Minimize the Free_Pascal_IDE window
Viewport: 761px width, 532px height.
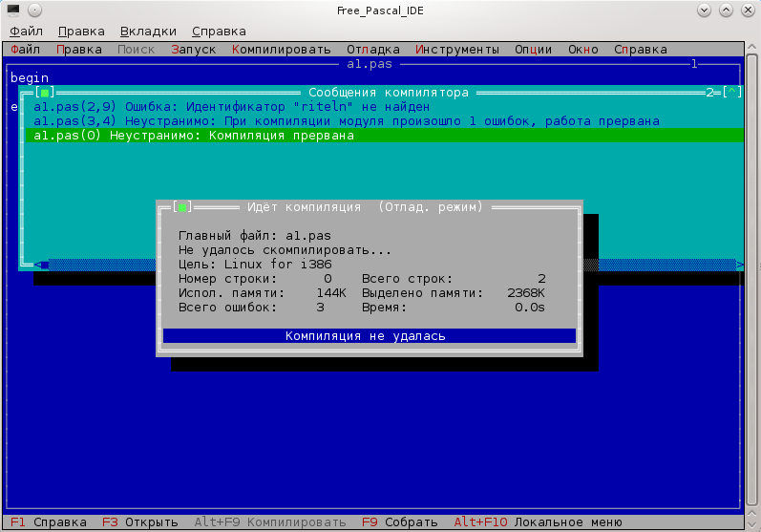(x=704, y=11)
